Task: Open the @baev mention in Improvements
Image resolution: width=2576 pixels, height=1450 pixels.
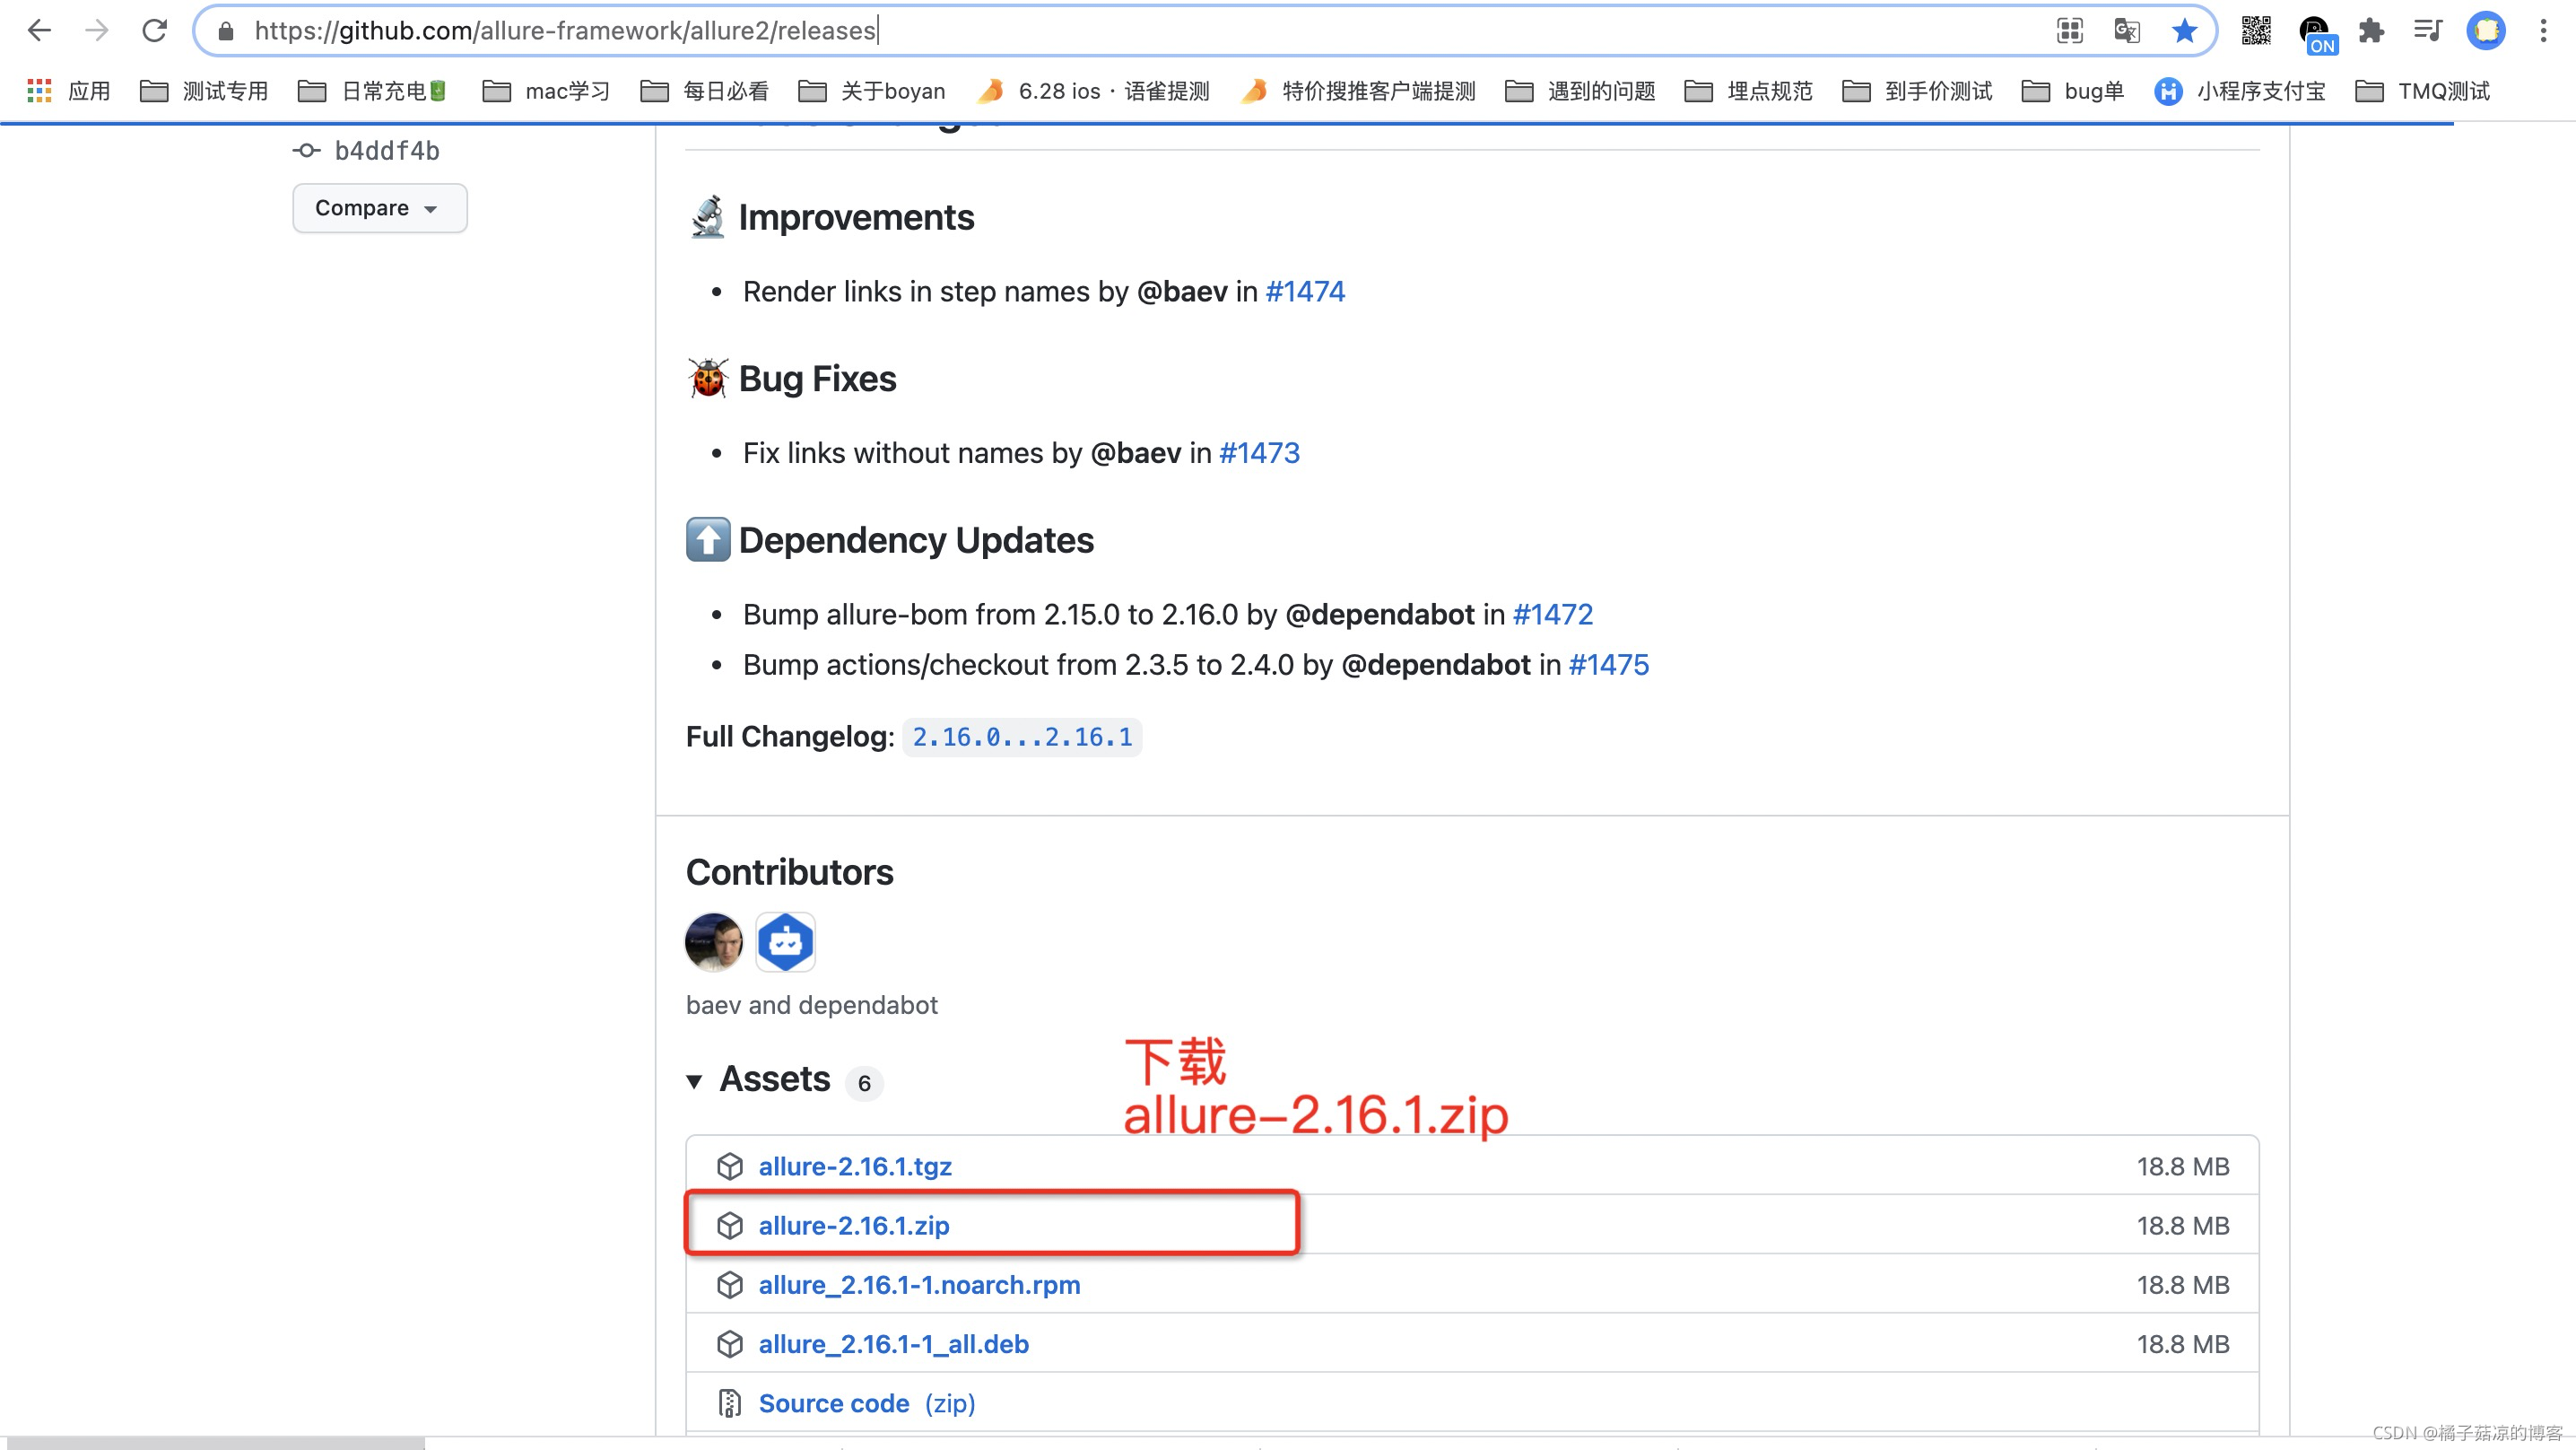Action: [1182, 292]
